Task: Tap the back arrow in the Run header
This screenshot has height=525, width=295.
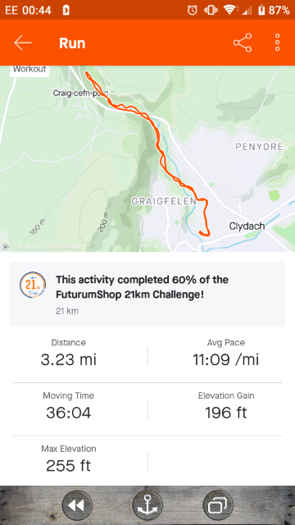Action: [23, 43]
